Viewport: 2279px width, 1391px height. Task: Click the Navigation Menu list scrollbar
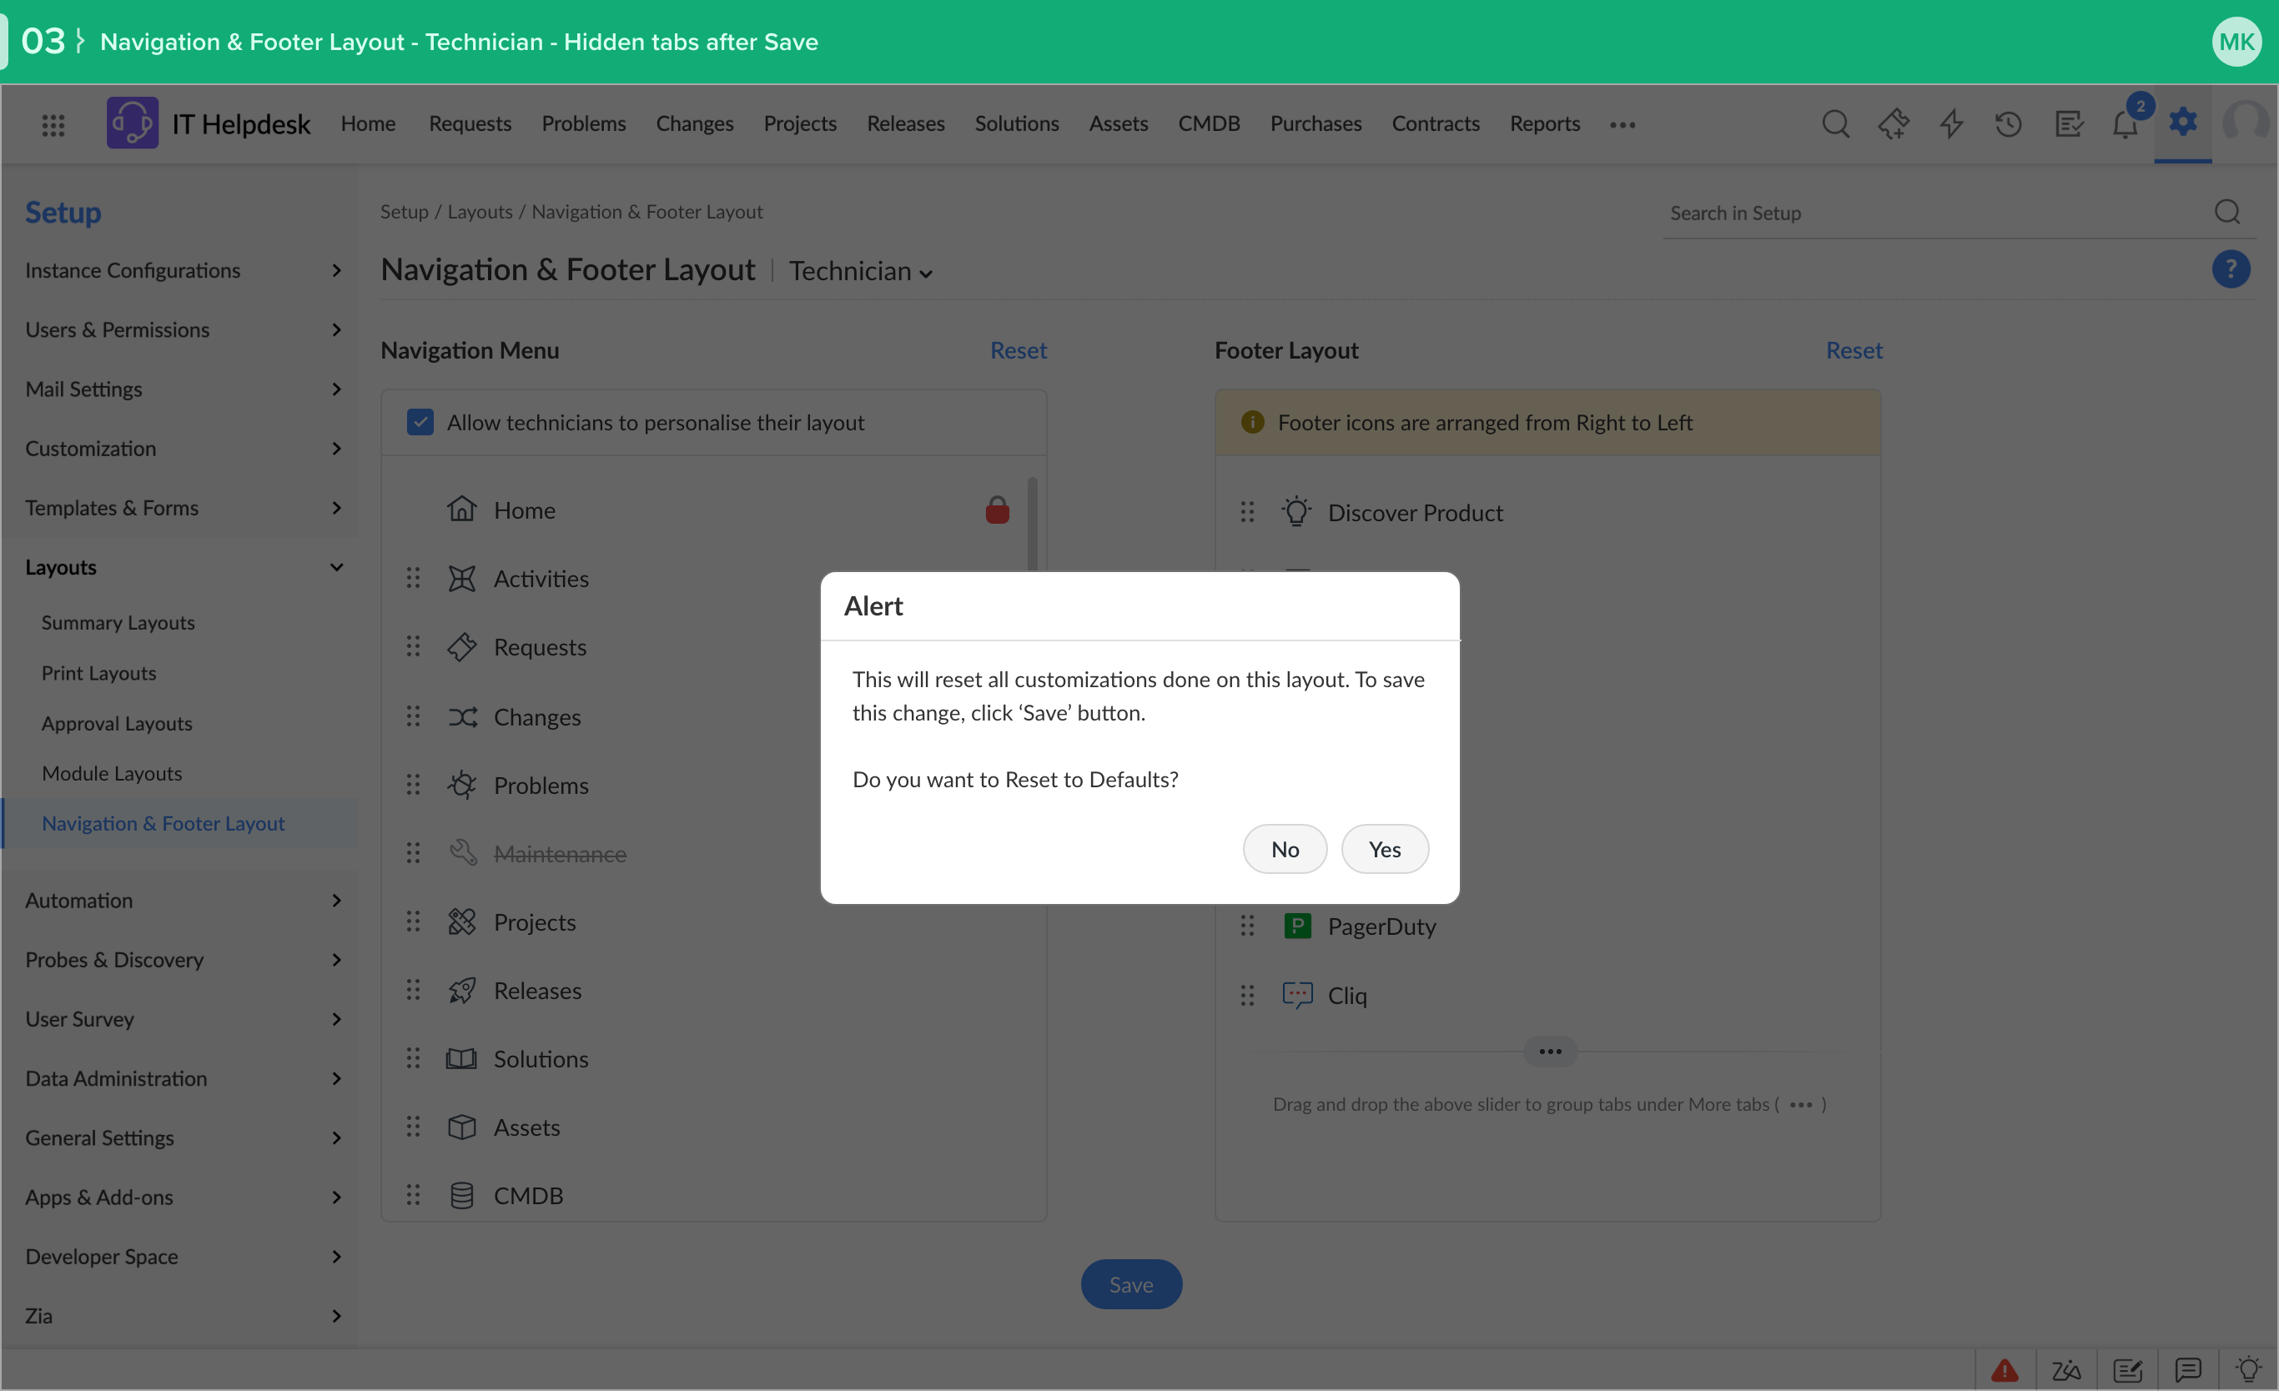pyautogui.click(x=1032, y=524)
